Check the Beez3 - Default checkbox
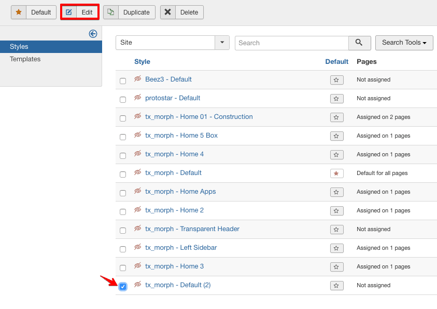 pos(123,81)
